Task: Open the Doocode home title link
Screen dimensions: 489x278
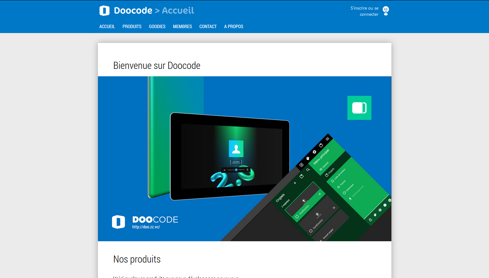Action: 133,11
